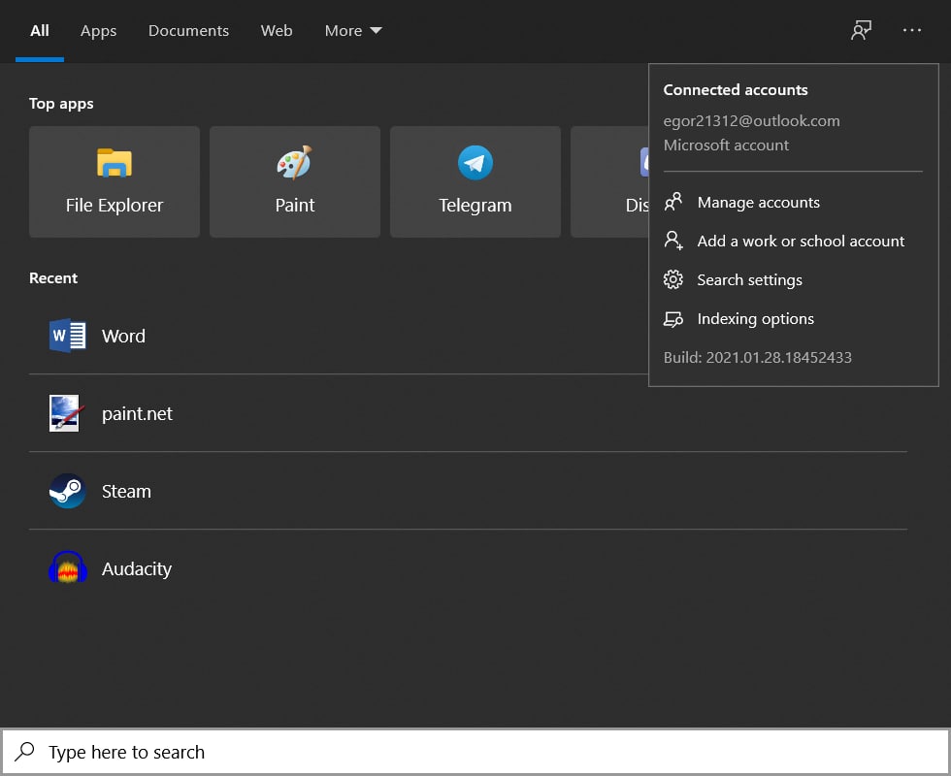Click the paint.net label in Recent
951x776 pixels.
tap(137, 413)
